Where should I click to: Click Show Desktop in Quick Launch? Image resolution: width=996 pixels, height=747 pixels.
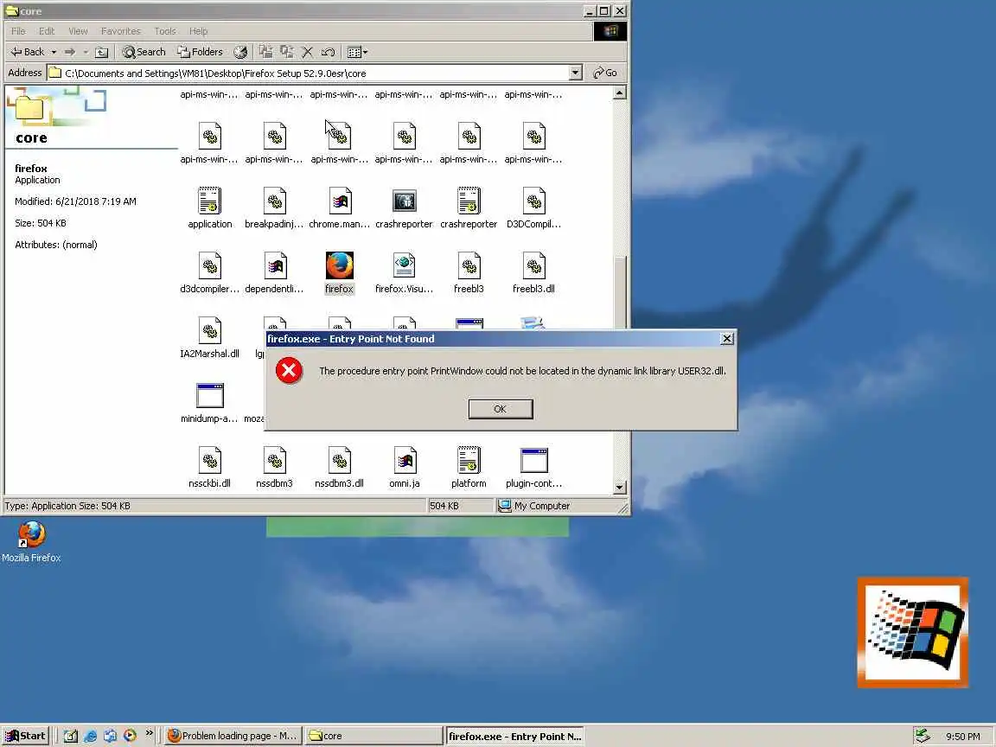[71, 736]
